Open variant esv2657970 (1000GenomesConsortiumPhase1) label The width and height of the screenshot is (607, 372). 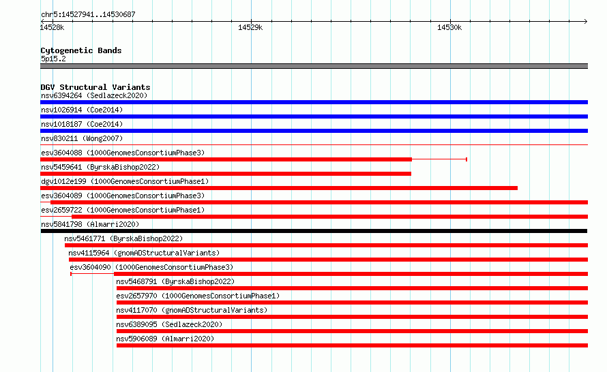tap(198, 296)
